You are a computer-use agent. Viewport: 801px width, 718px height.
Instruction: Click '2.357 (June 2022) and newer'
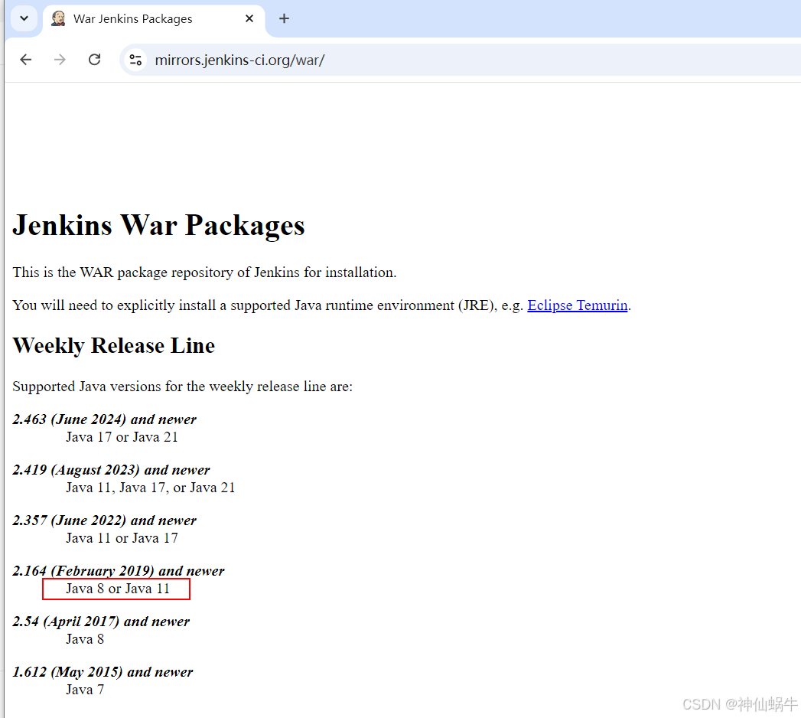click(104, 521)
